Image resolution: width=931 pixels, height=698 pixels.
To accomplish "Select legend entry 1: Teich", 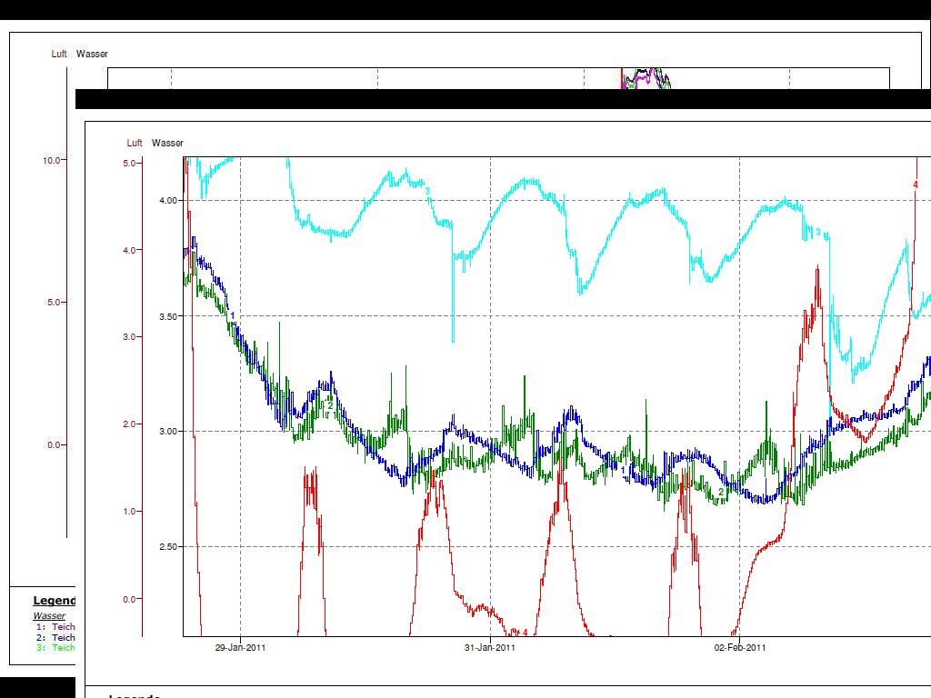I will click(55, 627).
